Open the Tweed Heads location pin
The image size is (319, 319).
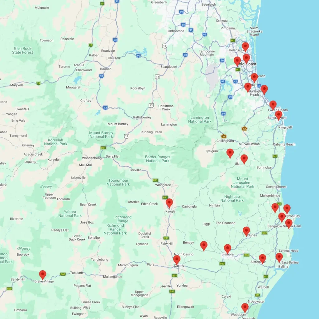point(273,105)
